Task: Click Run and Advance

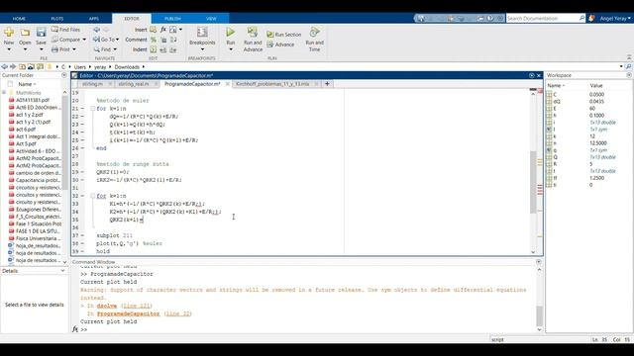Action: pos(253,40)
